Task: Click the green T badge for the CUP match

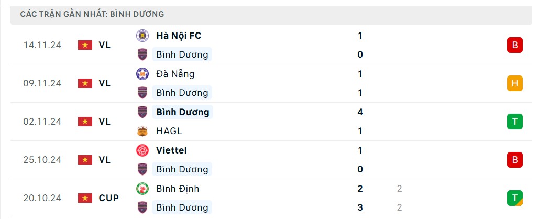Action: pyautogui.click(x=514, y=198)
